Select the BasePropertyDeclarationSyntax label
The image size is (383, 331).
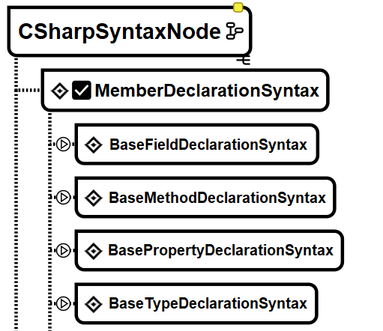point(220,251)
